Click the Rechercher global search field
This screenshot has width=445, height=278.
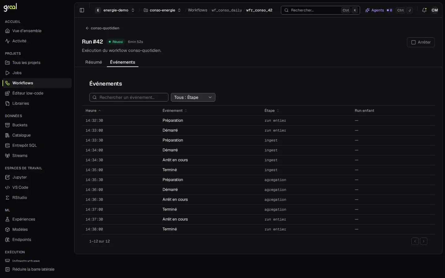[x=320, y=10]
